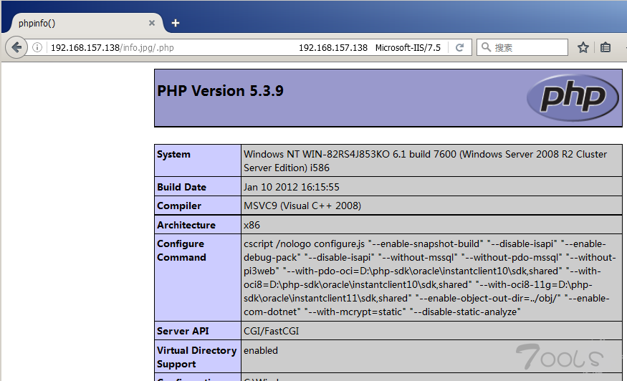The width and height of the screenshot is (627, 381).
Task: Click the cscript configure command text
Action: click(x=429, y=278)
